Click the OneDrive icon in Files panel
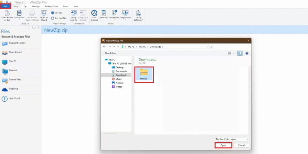The width and height of the screenshot is (308, 154). point(5,89)
